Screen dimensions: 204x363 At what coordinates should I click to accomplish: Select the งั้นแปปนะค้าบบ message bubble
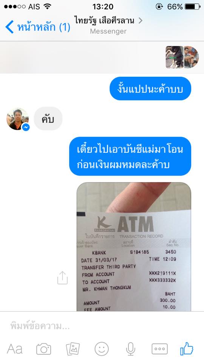tap(150, 88)
